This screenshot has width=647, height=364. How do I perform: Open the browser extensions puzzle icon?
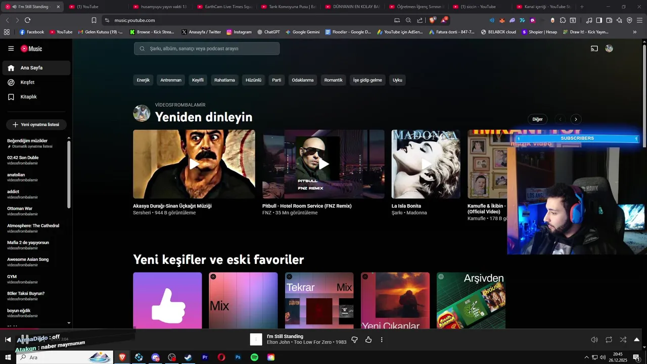click(x=563, y=20)
